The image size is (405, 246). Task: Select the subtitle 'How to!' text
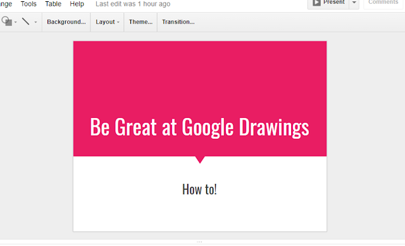tap(199, 190)
